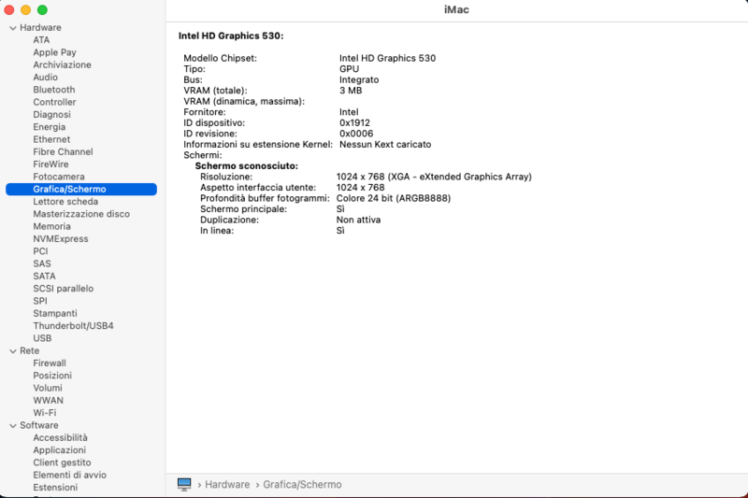Screen dimensions: 748x498
Task: Click the Schermo sconosciuto heading
Action: click(247, 165)
